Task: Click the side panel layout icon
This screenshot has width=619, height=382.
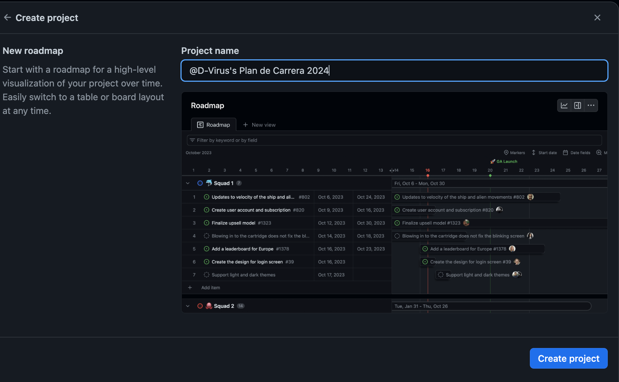Action: click(x=578, y=106)
